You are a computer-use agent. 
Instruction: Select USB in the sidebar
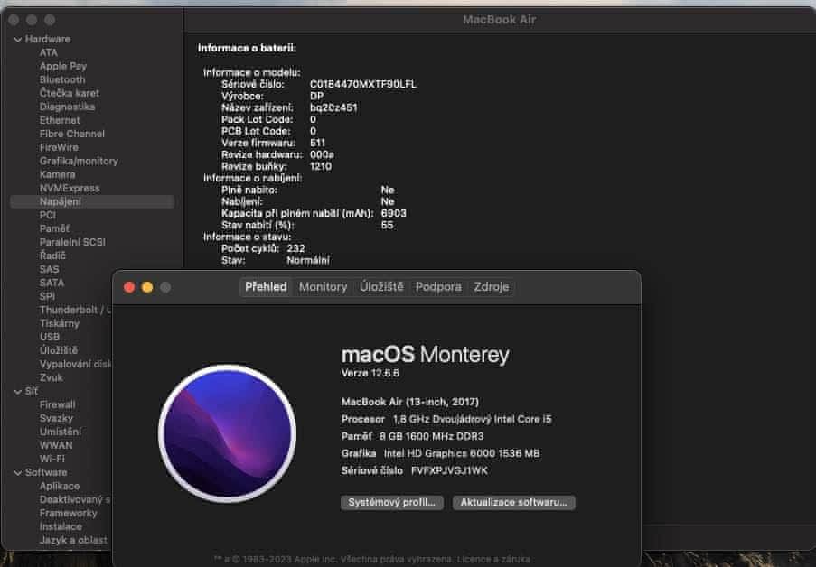pos(50,337)
